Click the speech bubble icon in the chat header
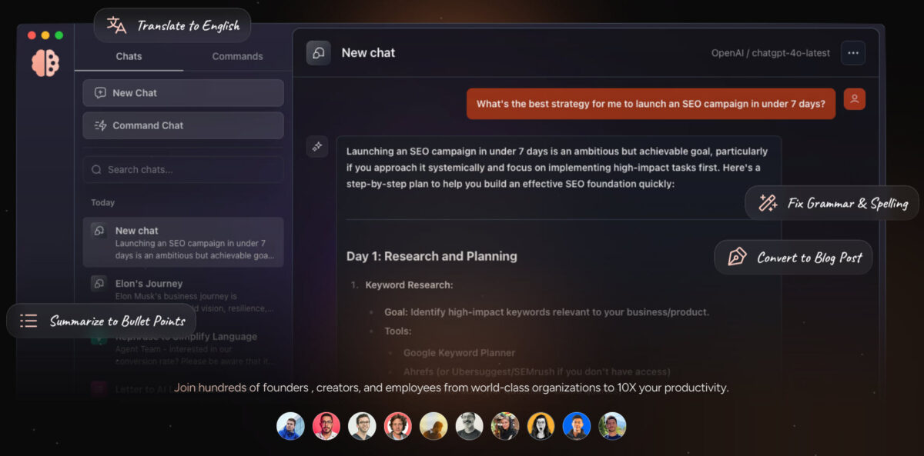This screenshot has width=924, height=456. 318,52
